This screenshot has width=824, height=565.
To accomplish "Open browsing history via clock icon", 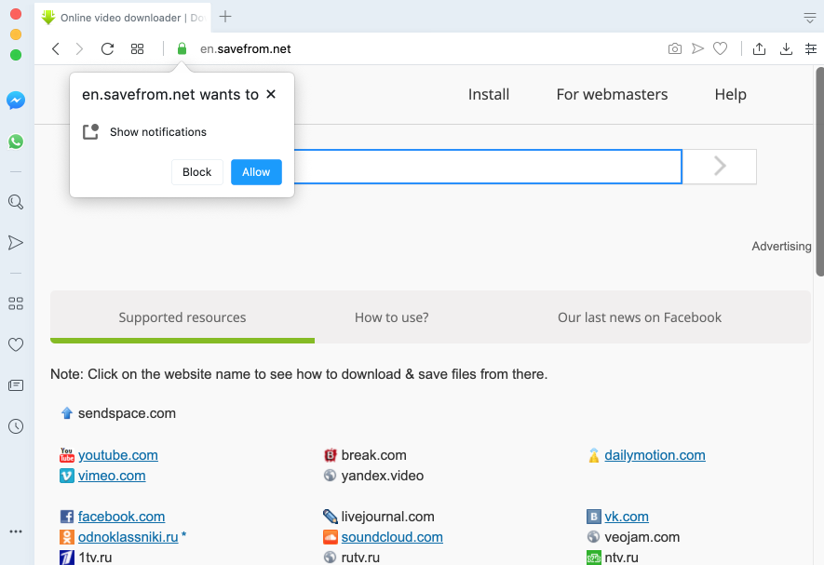I will click(x=15, y=426).
